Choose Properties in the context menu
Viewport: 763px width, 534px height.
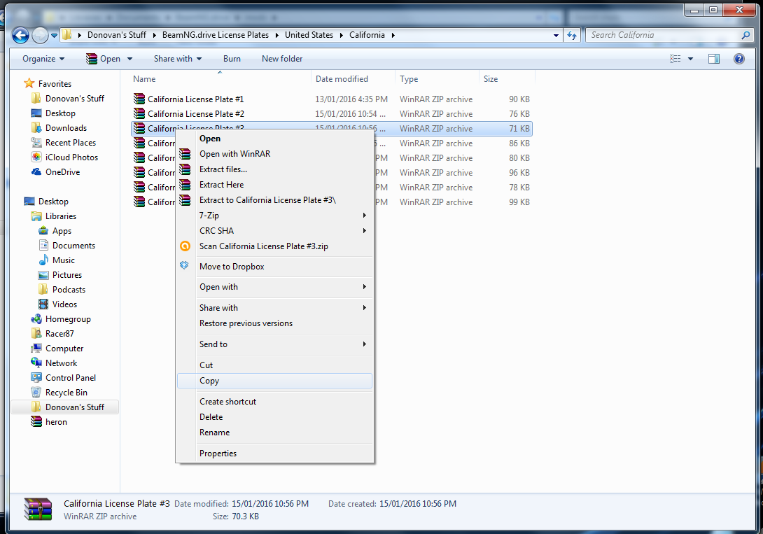click(x=275, y=454)
